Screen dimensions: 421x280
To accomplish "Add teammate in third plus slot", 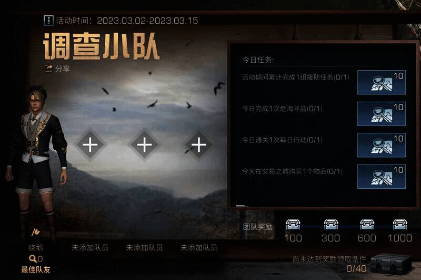I will point(199,144).
